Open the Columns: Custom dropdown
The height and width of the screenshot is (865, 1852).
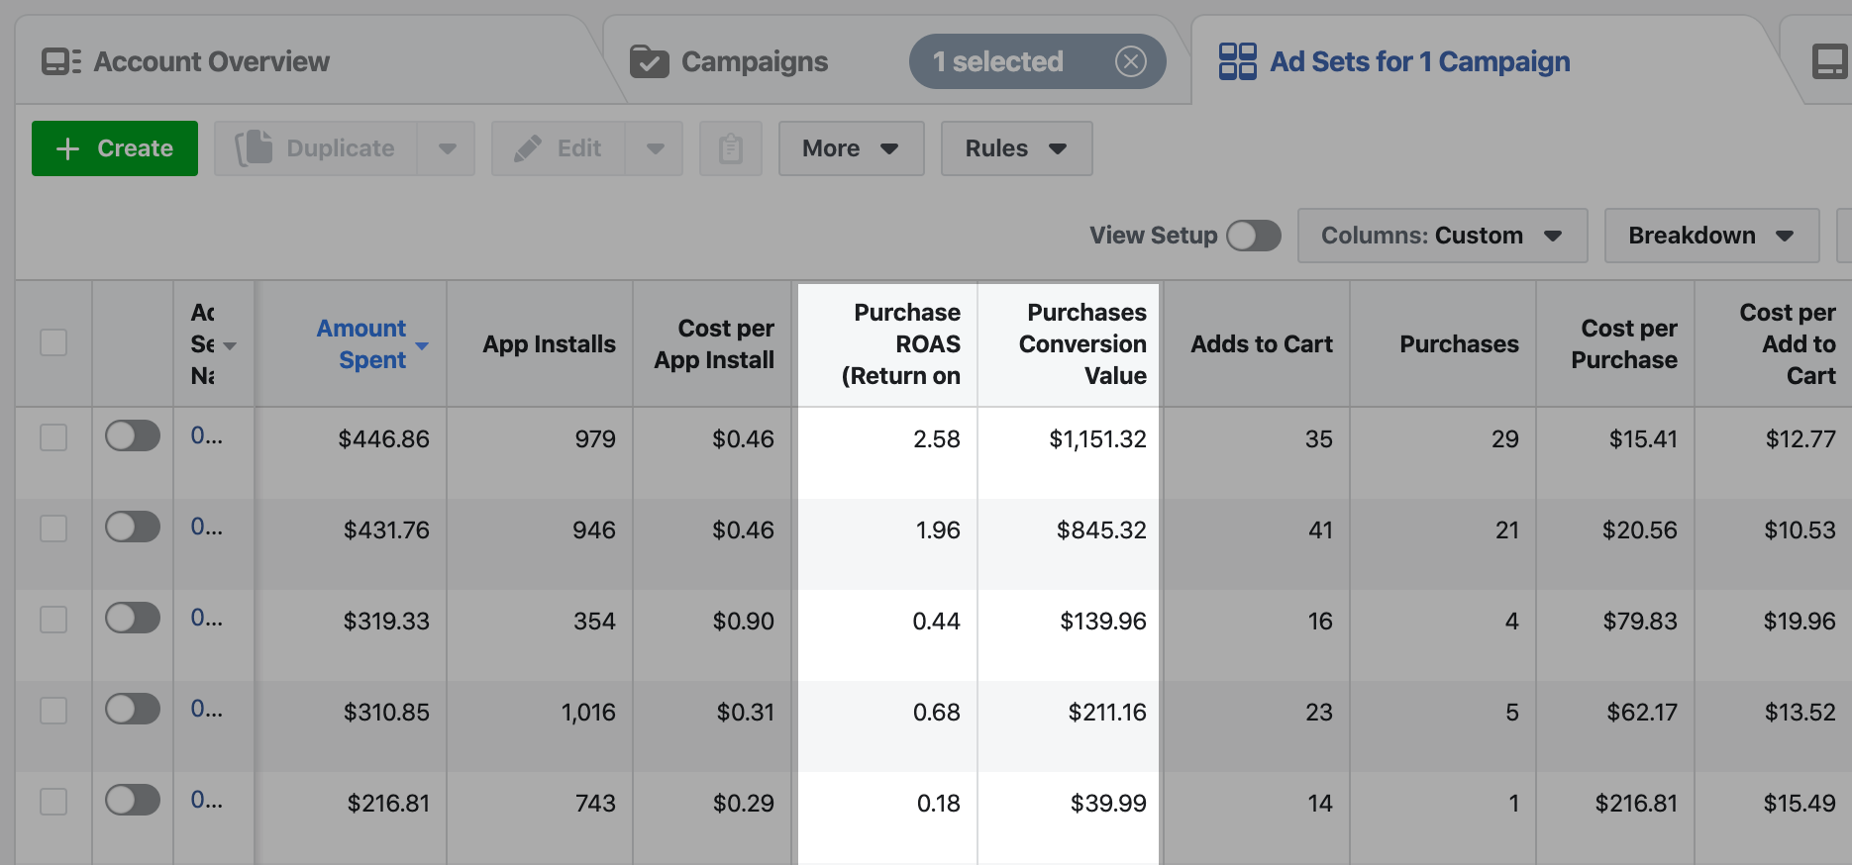pos(1442,236)
